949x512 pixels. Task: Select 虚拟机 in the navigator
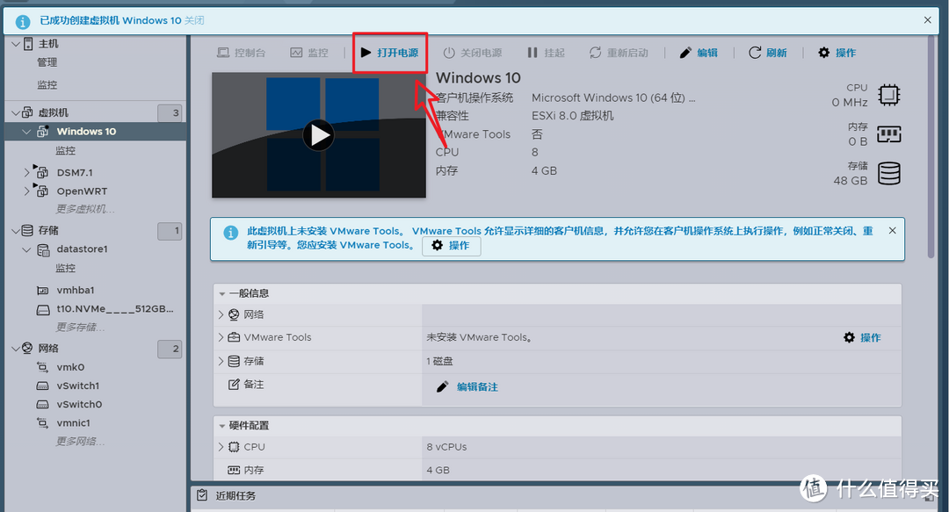[x=54, y=112]
